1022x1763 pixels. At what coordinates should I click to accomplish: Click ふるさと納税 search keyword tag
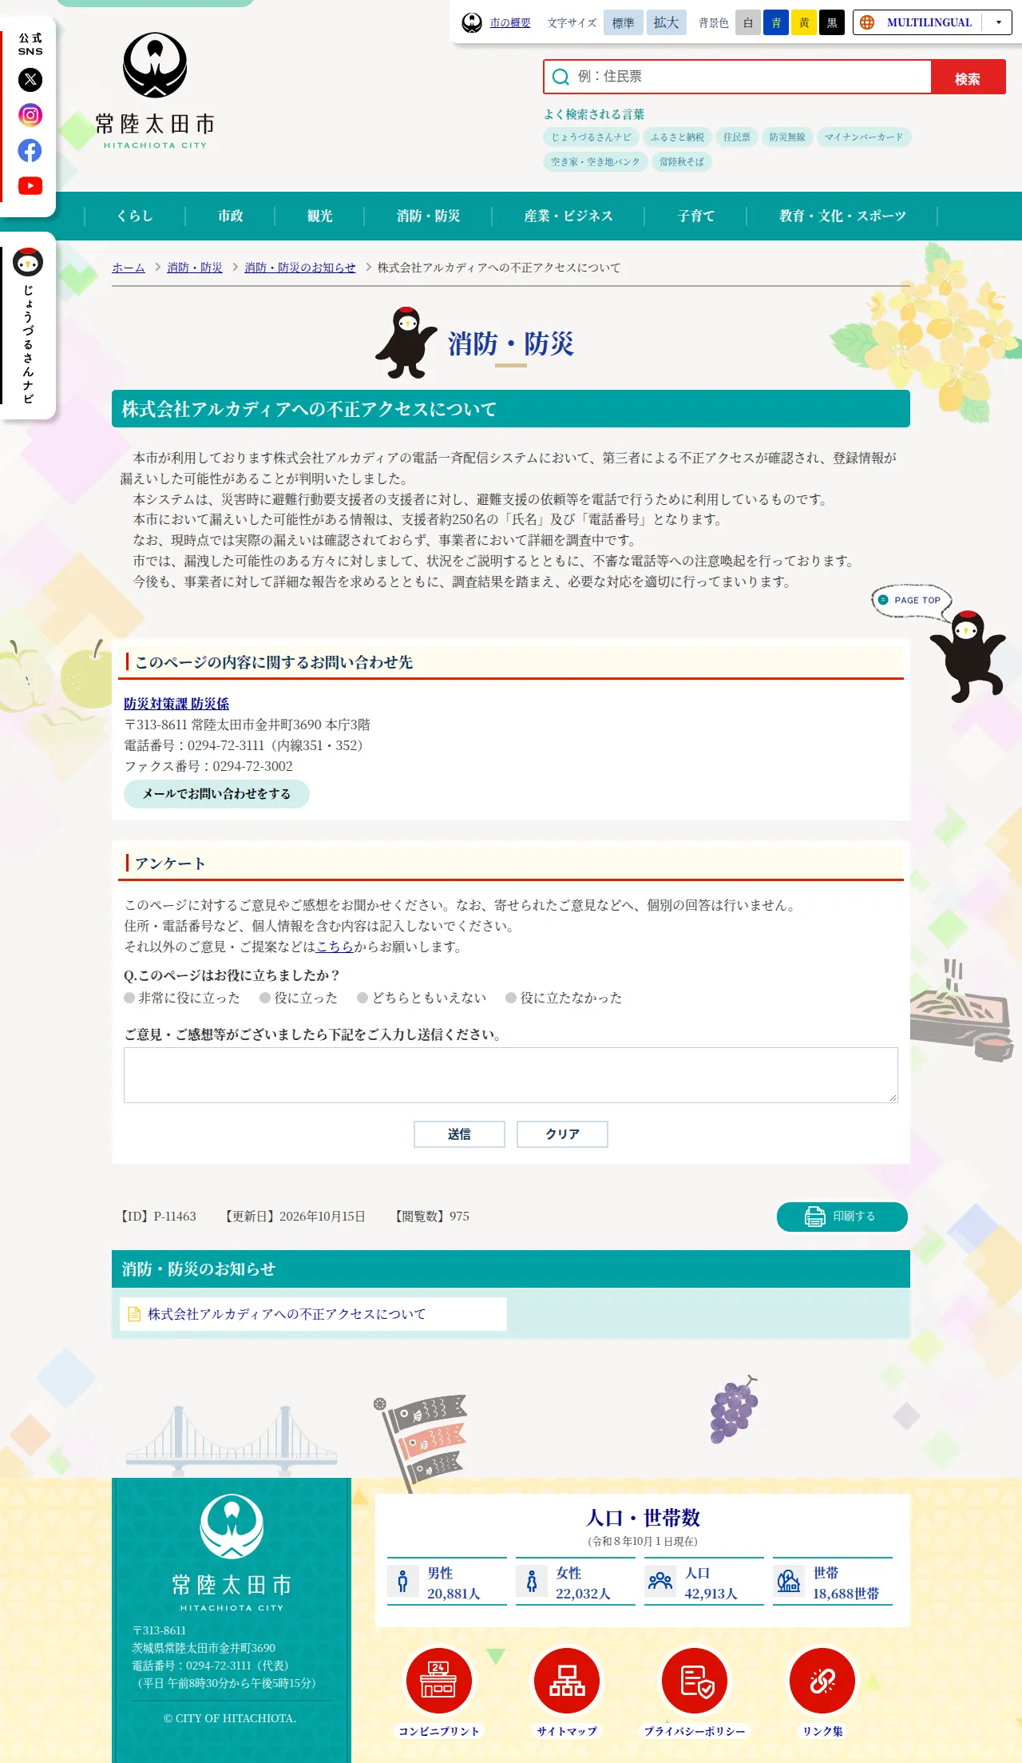point(677,137)
